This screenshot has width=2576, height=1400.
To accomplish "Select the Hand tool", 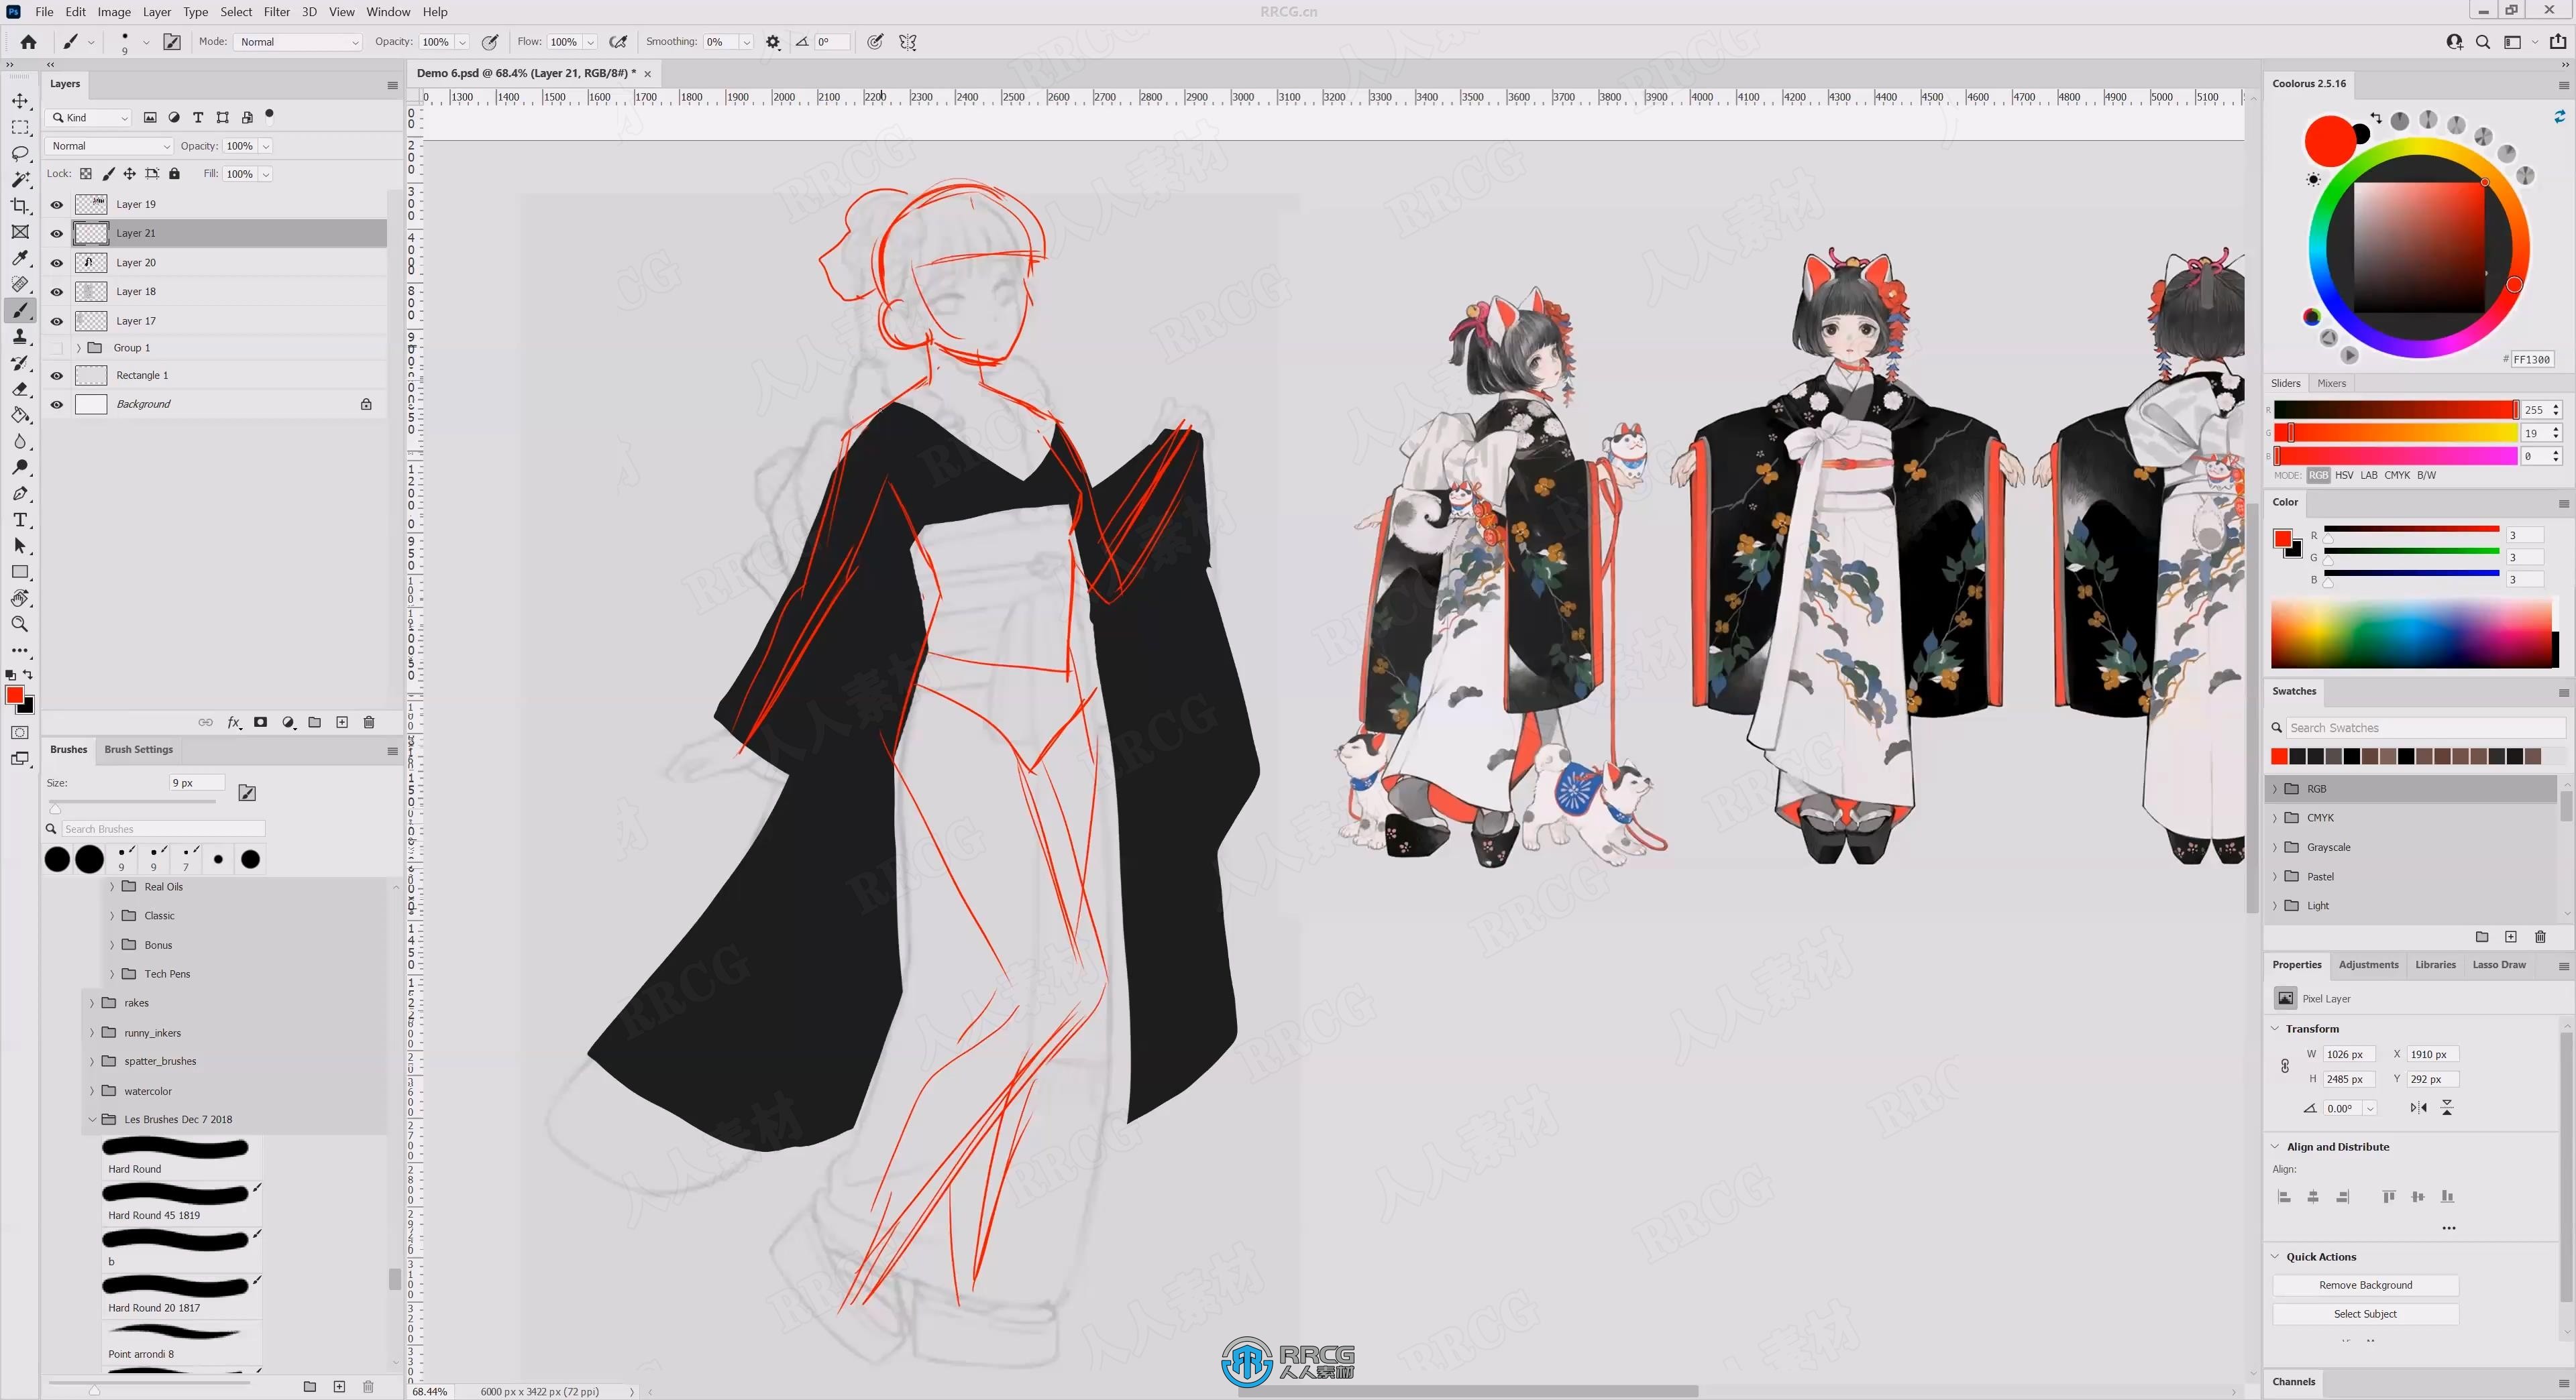I will pos(20,599).
